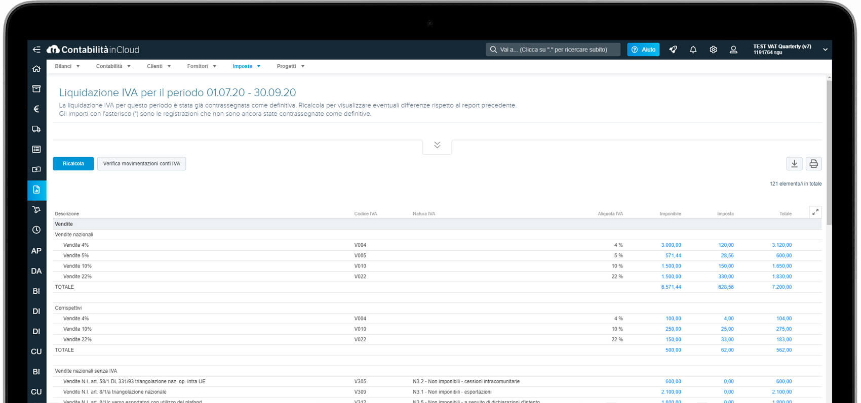Open the hand trolley sidebar icon
The image size is (861, 403).
tap(36, 210)
